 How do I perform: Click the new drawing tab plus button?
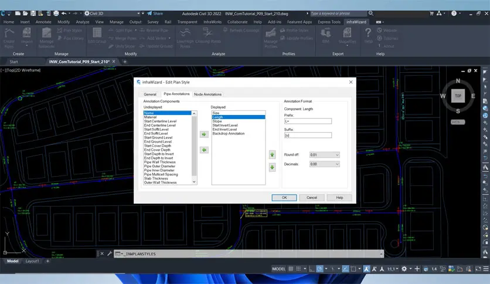click(125, 62)
